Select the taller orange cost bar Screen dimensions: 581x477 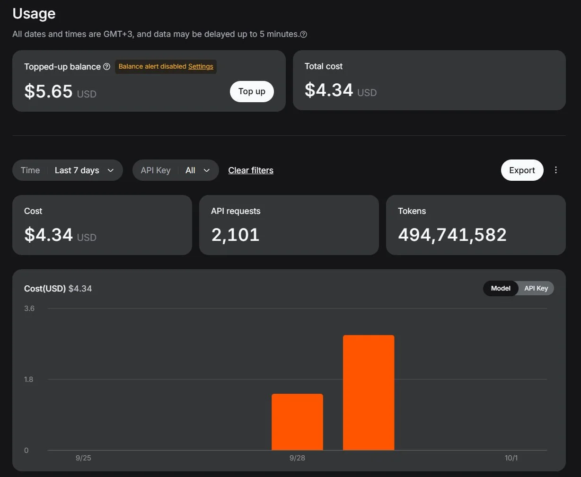[369, 392]
